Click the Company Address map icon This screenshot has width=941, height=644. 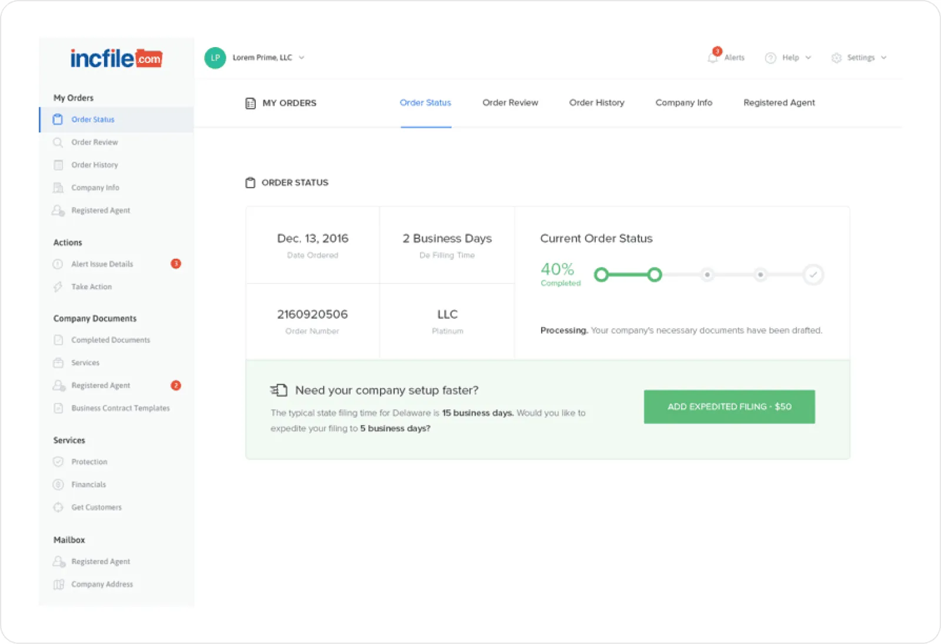(58, 584)
